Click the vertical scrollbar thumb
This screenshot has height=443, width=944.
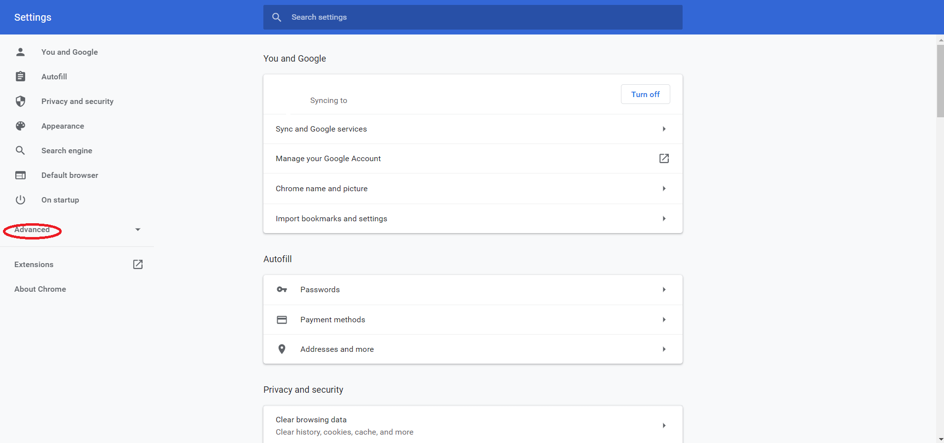click(x=940, y=81)
